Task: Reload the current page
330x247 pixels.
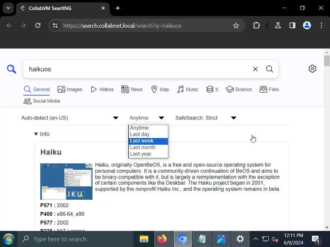Action: [38, 26]
